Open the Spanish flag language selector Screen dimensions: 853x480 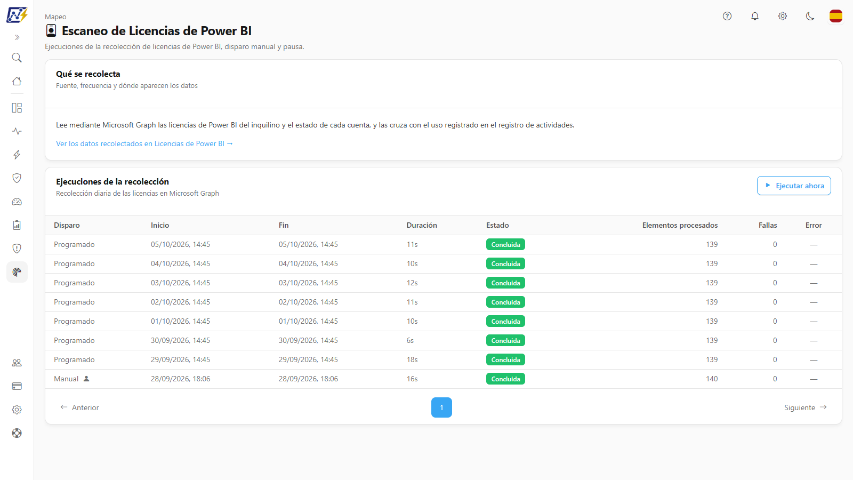836,16
